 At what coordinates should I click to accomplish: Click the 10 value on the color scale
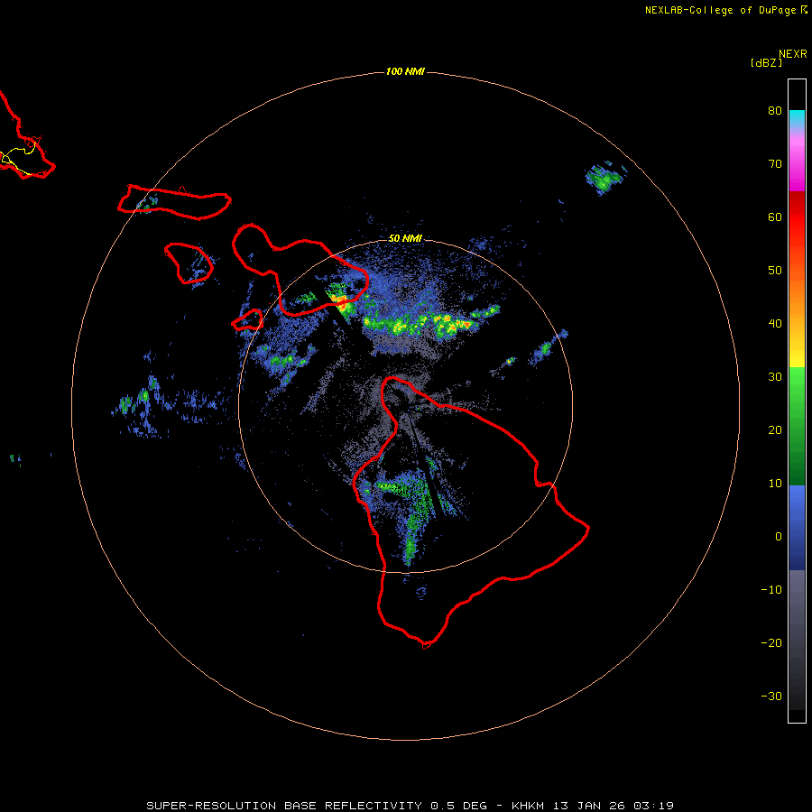pyautogui.click(x=775, y=484)
